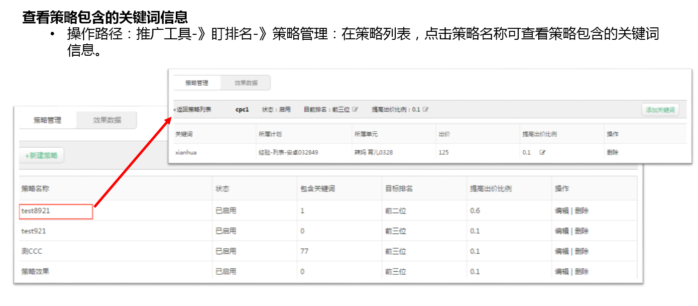
Task: Open the 策略效果 strategy
Action: pos(35,271)
